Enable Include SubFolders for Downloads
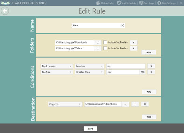The image size is (184, 133). pyautogui.click(x=105, y=42)
